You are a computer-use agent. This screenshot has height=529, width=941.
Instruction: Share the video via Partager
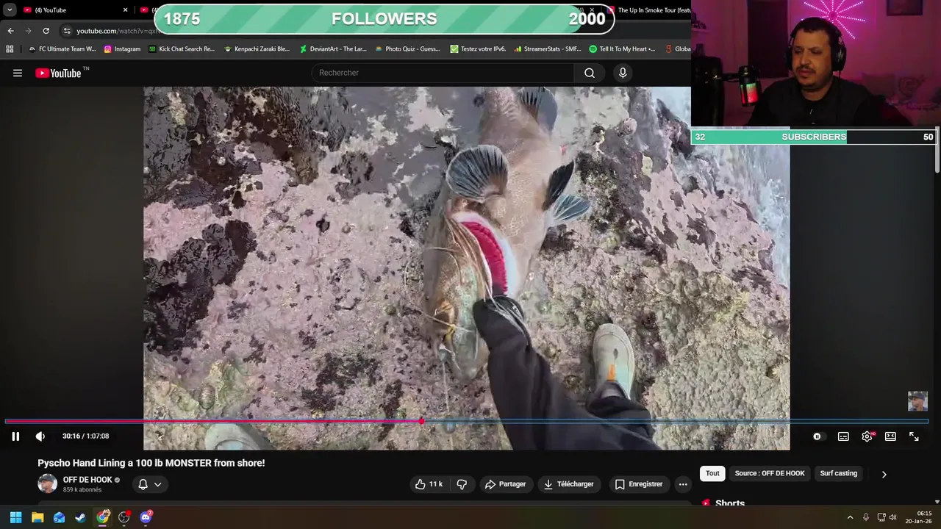505,484
